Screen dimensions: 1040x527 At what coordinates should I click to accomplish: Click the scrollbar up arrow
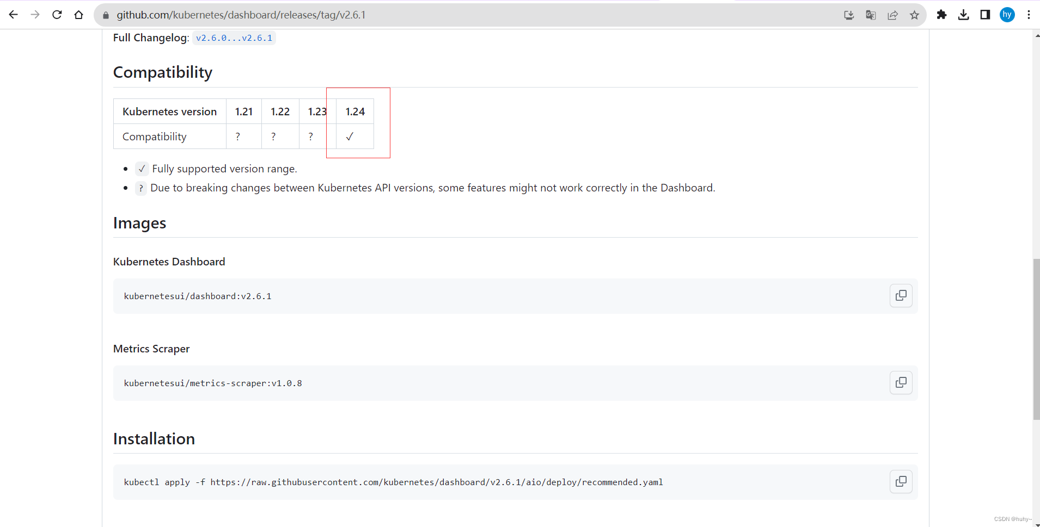[x=1036, y=35]
